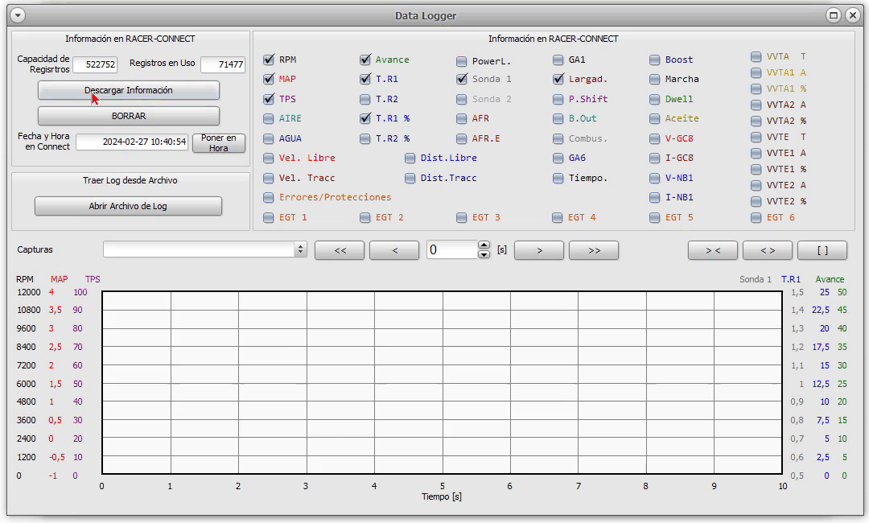Viewport: 869px width, 523px height.
Task: Uncheck the Avance checkbox
Action: pos(365,60)
